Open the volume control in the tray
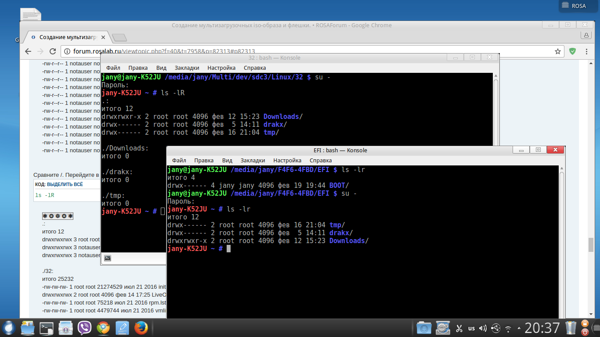The image size is (600, 337). 483,328
